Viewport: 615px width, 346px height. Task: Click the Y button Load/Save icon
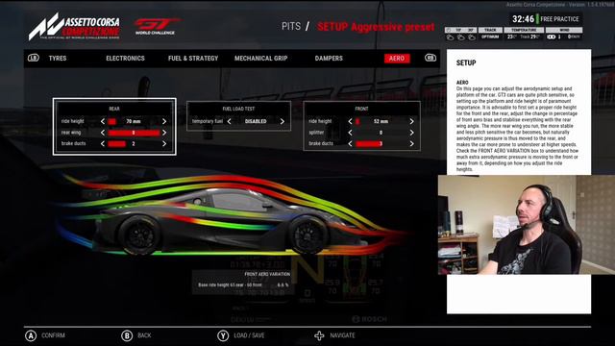coord(223,335)
